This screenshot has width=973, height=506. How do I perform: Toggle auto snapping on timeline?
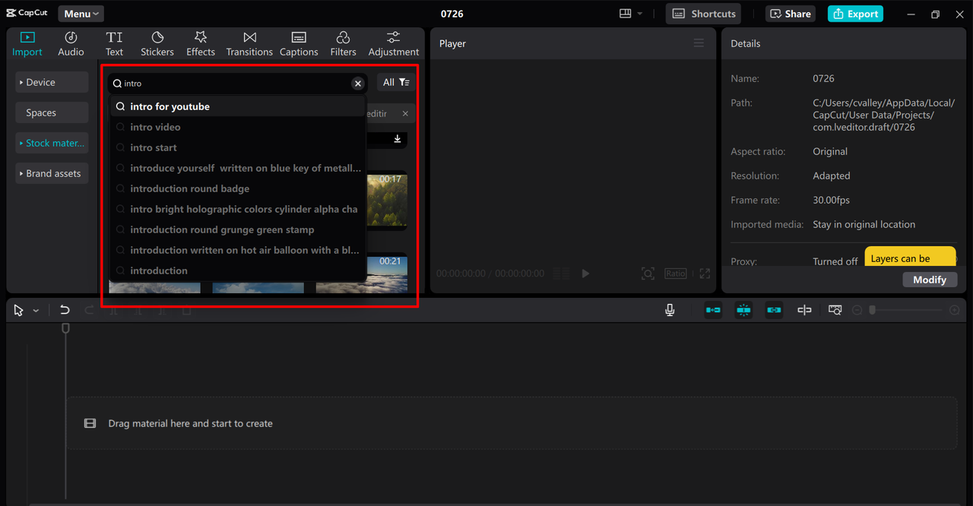coord(743,310)
